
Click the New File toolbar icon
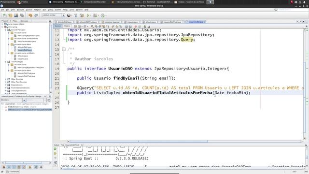pyautogui.click(x=5, y=15)
